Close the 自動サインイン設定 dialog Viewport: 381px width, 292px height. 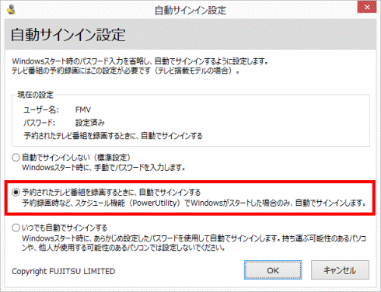point(367,7)
